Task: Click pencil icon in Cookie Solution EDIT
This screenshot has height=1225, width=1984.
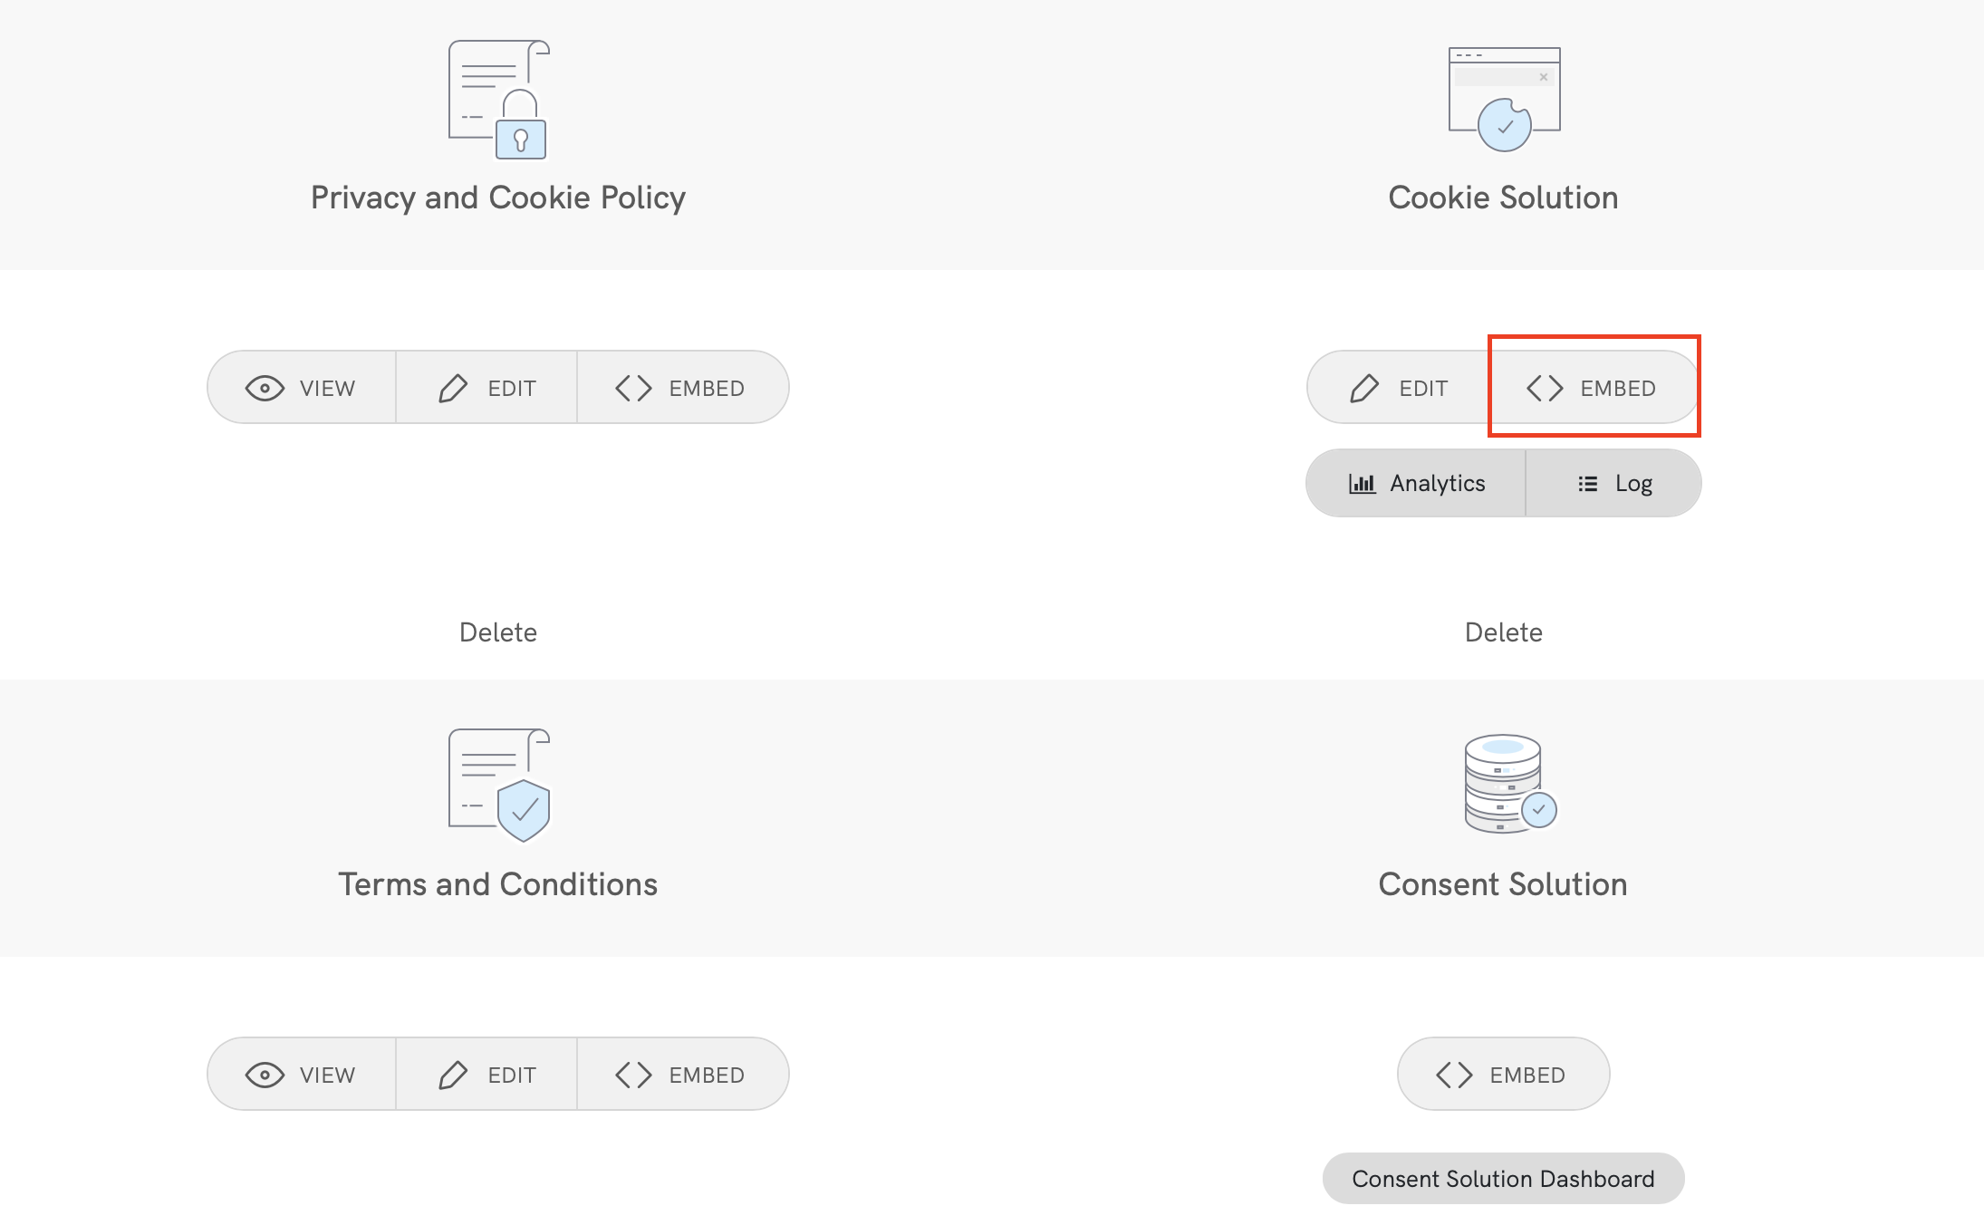Action: point(1364,389)
